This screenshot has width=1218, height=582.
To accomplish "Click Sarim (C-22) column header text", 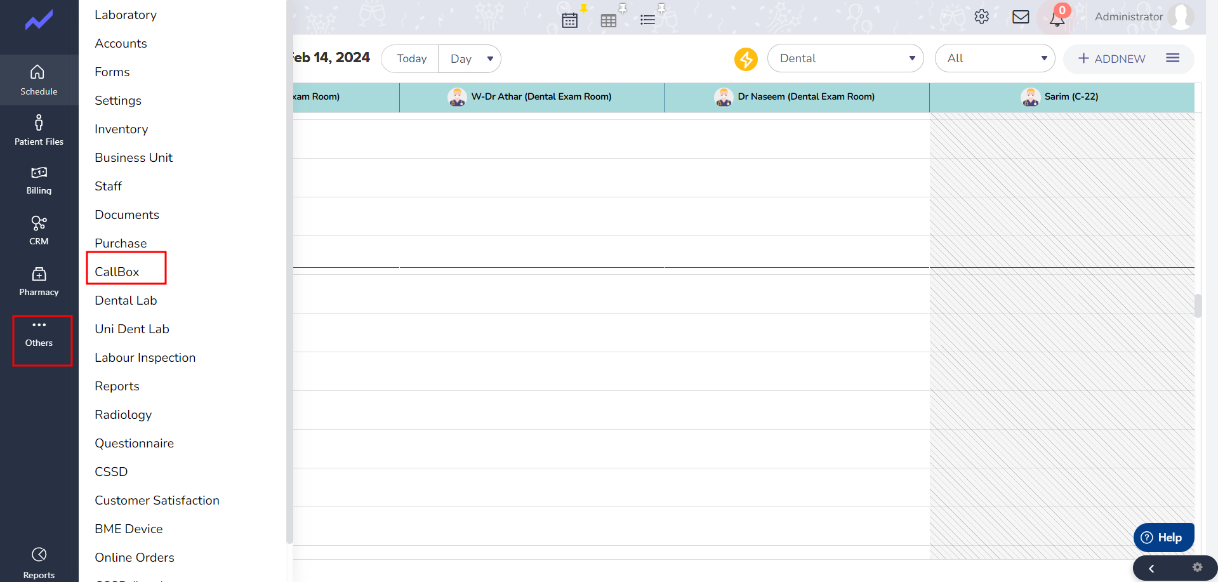I will [x=1071, y=96].
